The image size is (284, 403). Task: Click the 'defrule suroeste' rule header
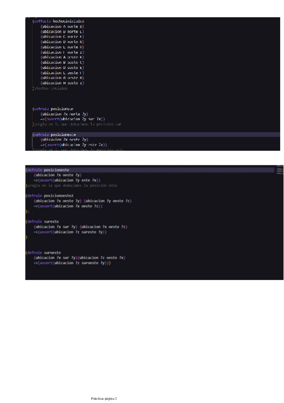click(x=43, y=252)
